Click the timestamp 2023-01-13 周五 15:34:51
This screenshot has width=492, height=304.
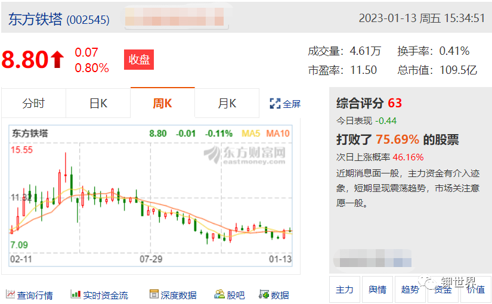tap(422, 18)
